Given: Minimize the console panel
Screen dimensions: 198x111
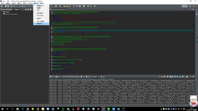Looking at the screenshot, I should click(191, 76).
